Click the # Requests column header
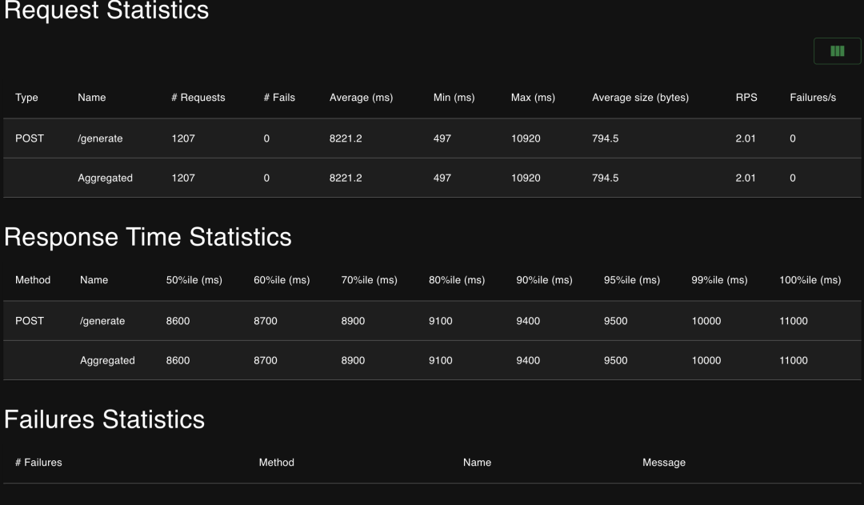This screenshot has height=505, width=864. click(x=198, y=98)
